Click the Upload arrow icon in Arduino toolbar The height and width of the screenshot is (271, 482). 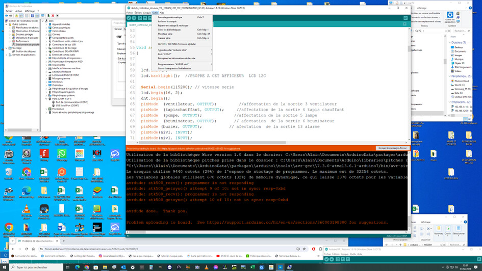tap(134, 18)
